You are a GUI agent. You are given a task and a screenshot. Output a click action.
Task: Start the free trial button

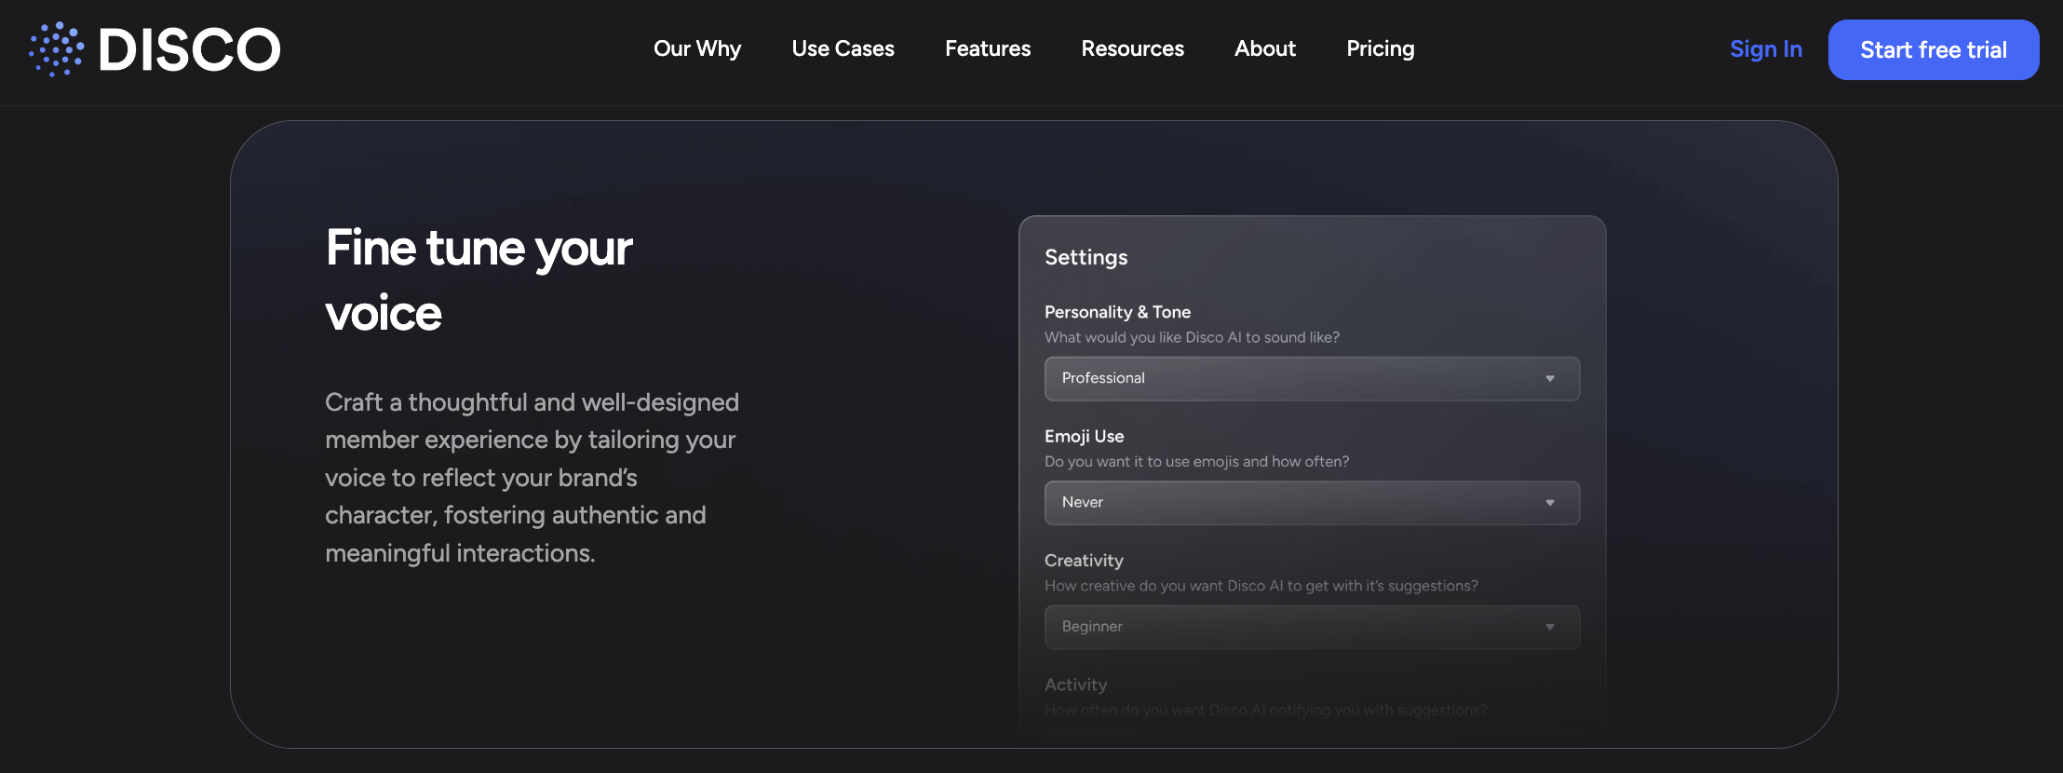coord(1934,49)
